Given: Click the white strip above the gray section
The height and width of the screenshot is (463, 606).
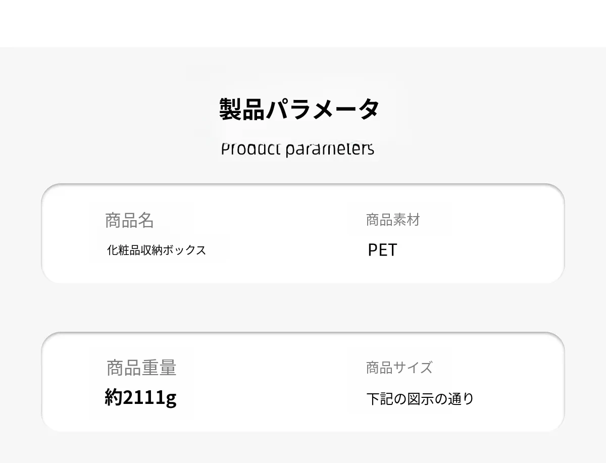Looking at the screenshot, I should (x=303, y=23).
